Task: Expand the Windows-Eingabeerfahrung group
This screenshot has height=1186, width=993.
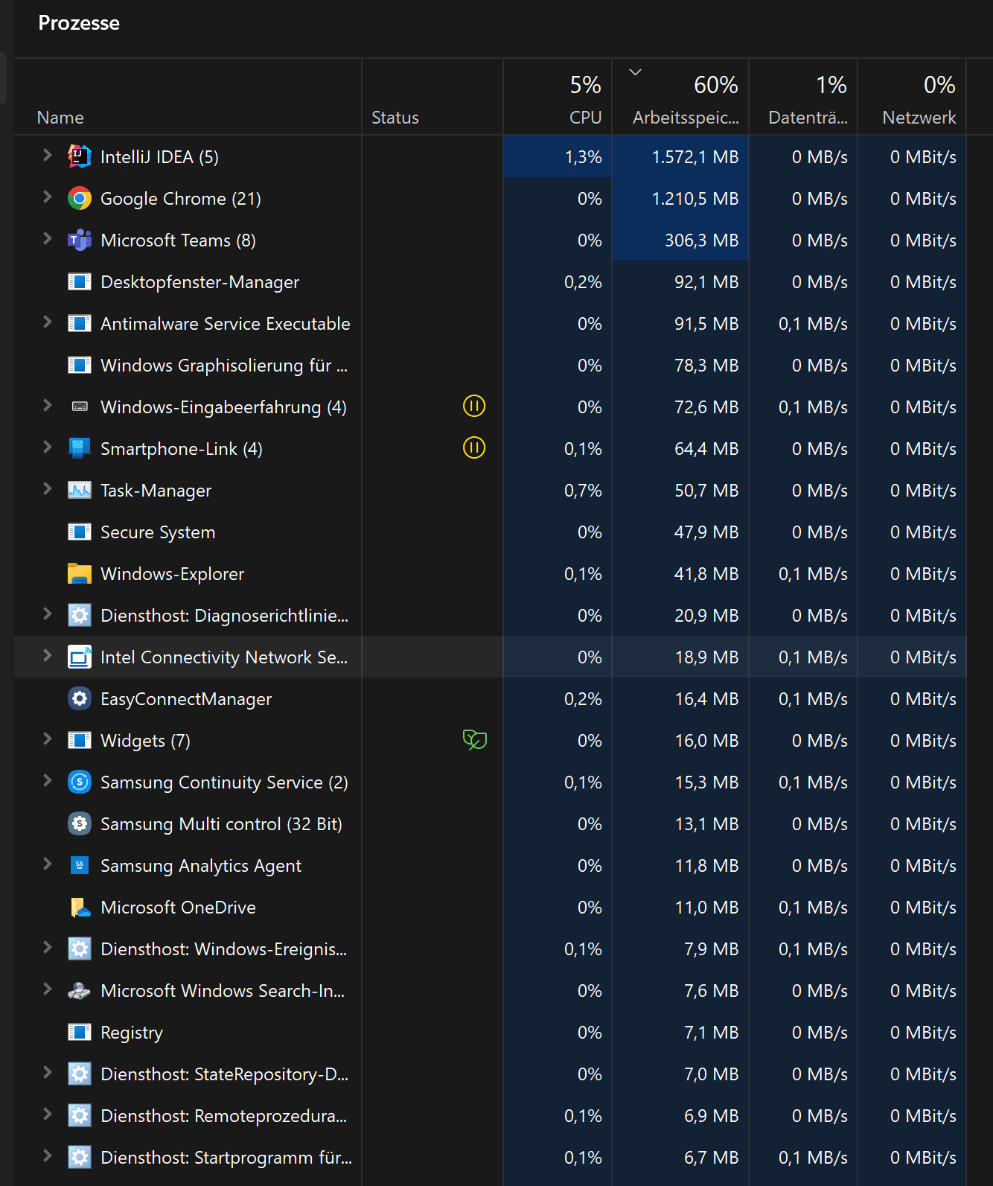Action: (x=47, y=405)
